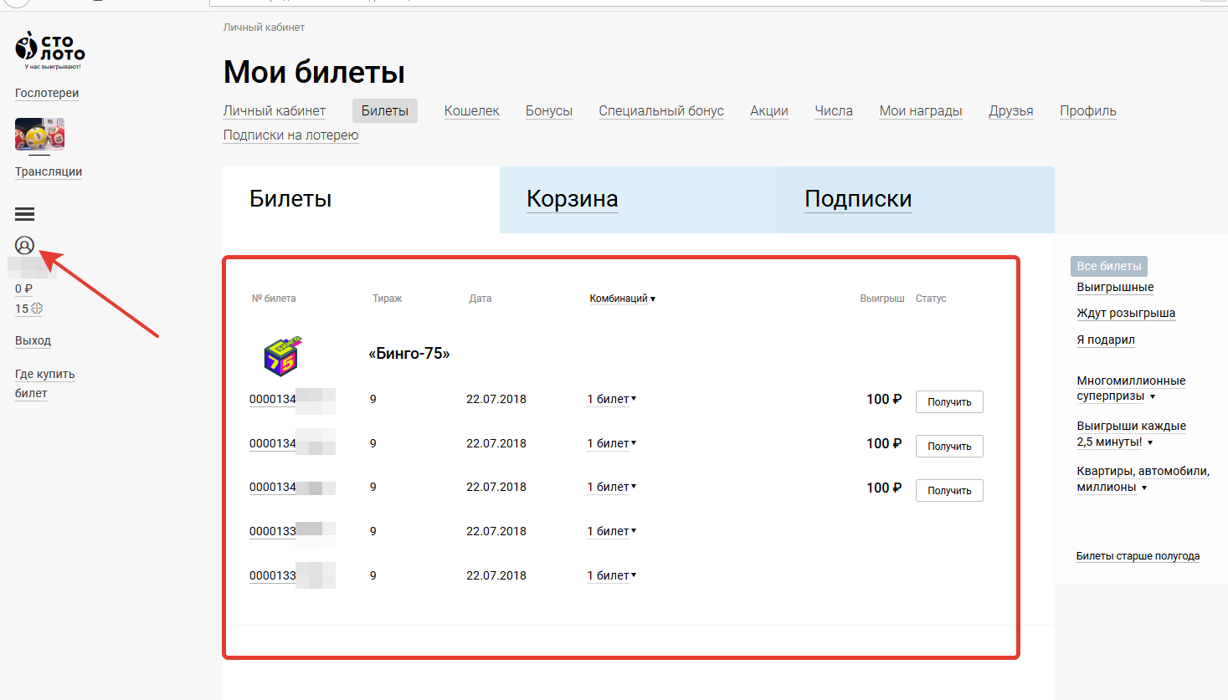Expand Многомиллионные суперпризы filter
This screenshot has width=1228, height=700.
[1131, 388]
